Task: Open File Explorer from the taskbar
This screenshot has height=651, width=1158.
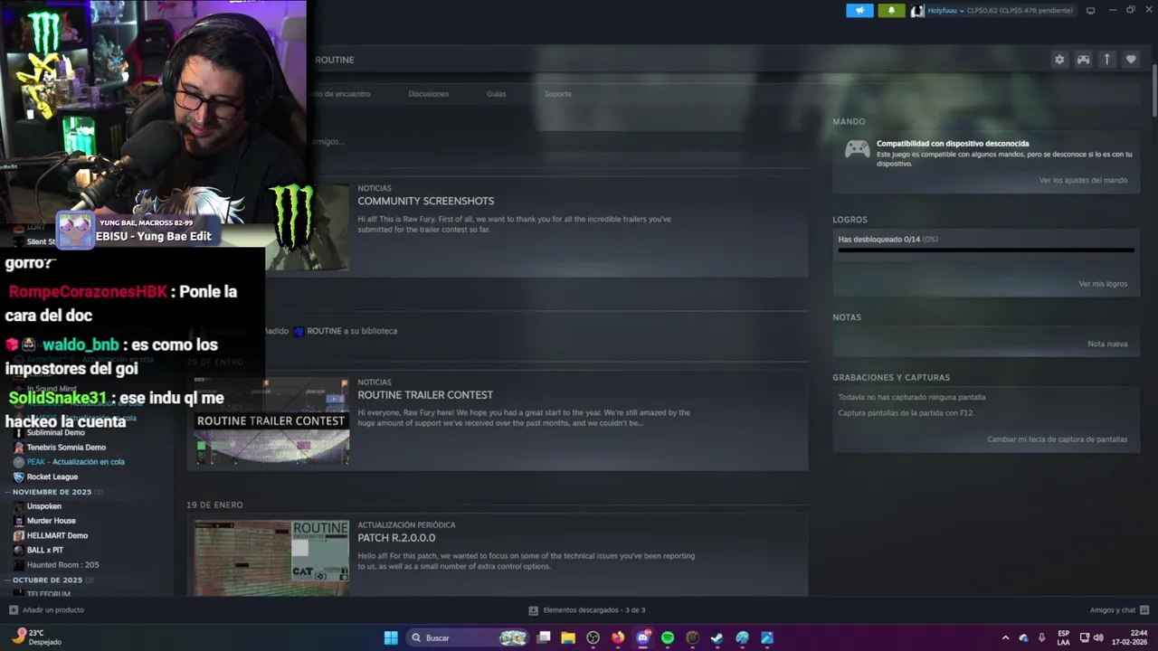Action: tap(568, 638)
